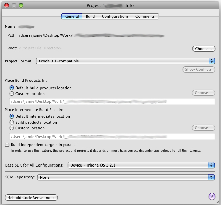Click the build products path field

[112, 101]
